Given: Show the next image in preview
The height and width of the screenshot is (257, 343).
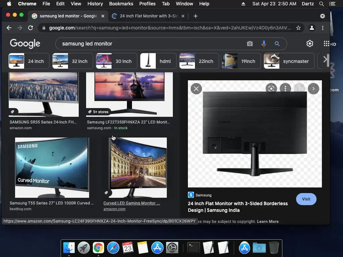Looking at the screenshot, I should [x=314, y=89].
